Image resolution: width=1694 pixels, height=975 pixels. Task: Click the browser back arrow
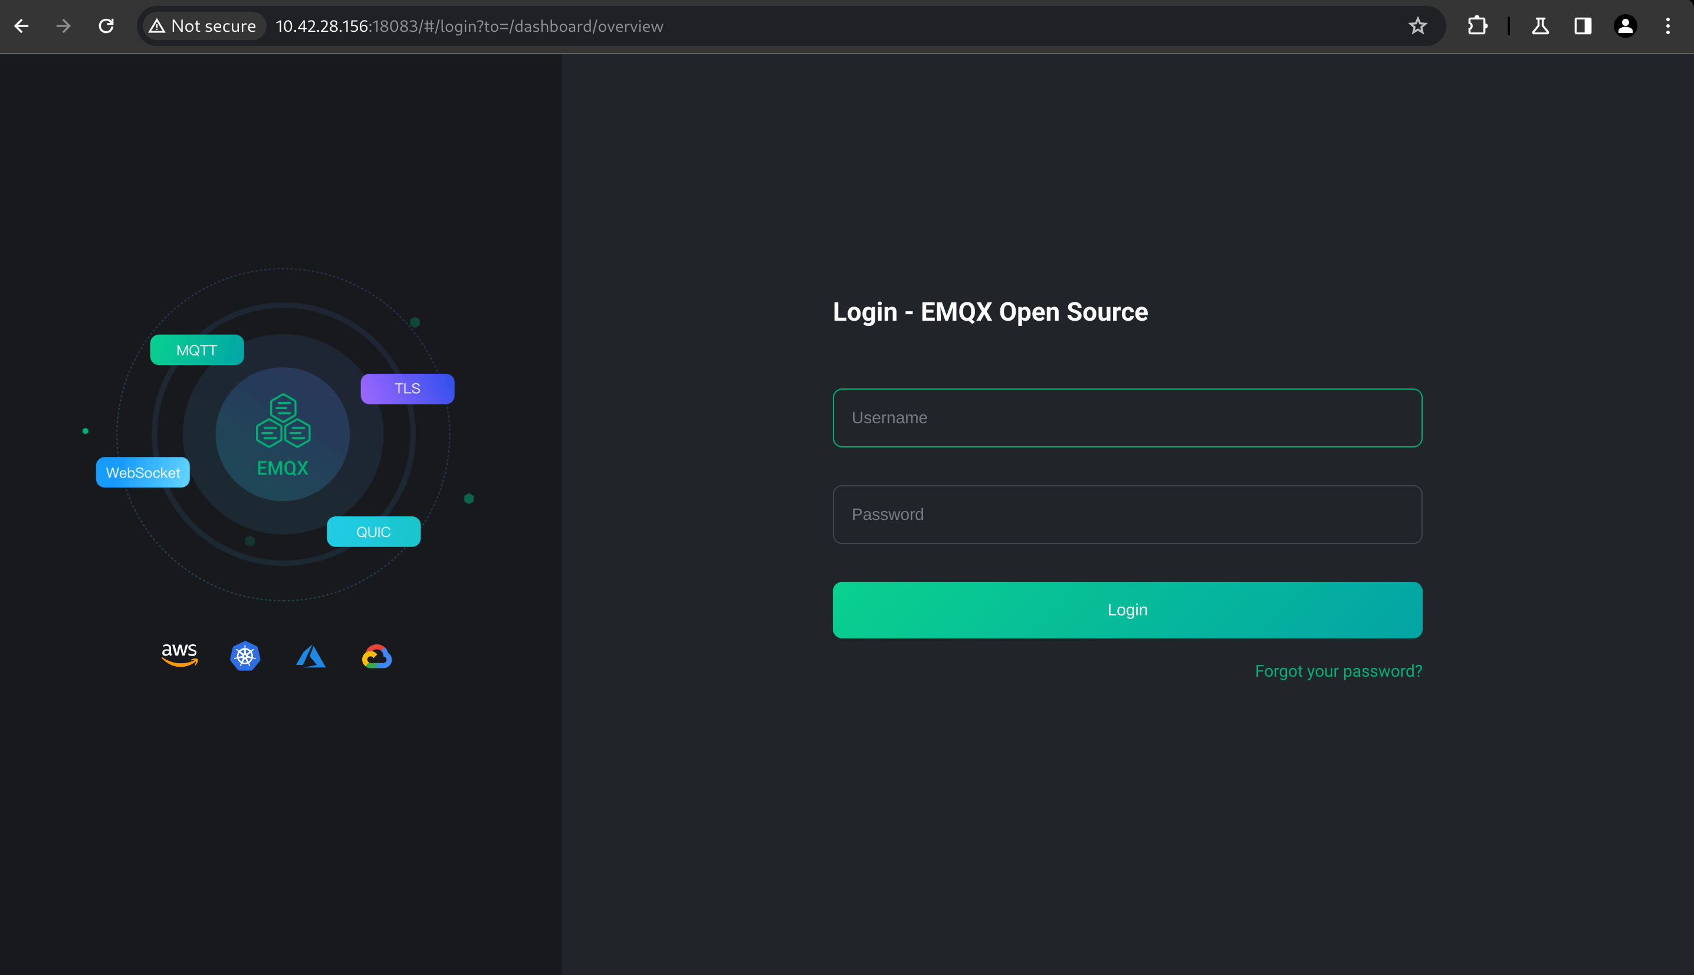click(22, 25)
